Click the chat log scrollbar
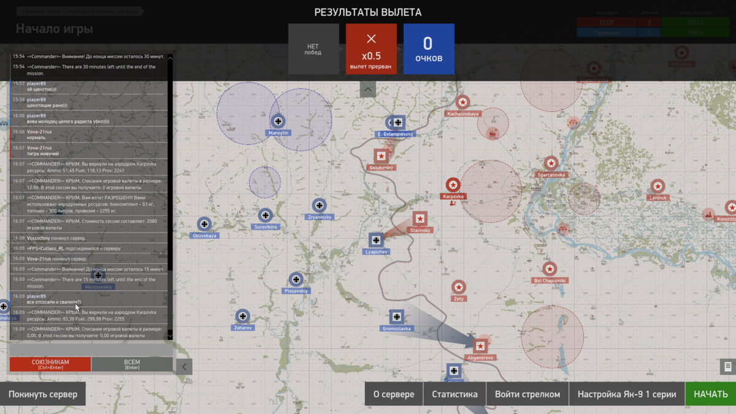This screenshot has width=736, height=414. (x=171, y=196)
